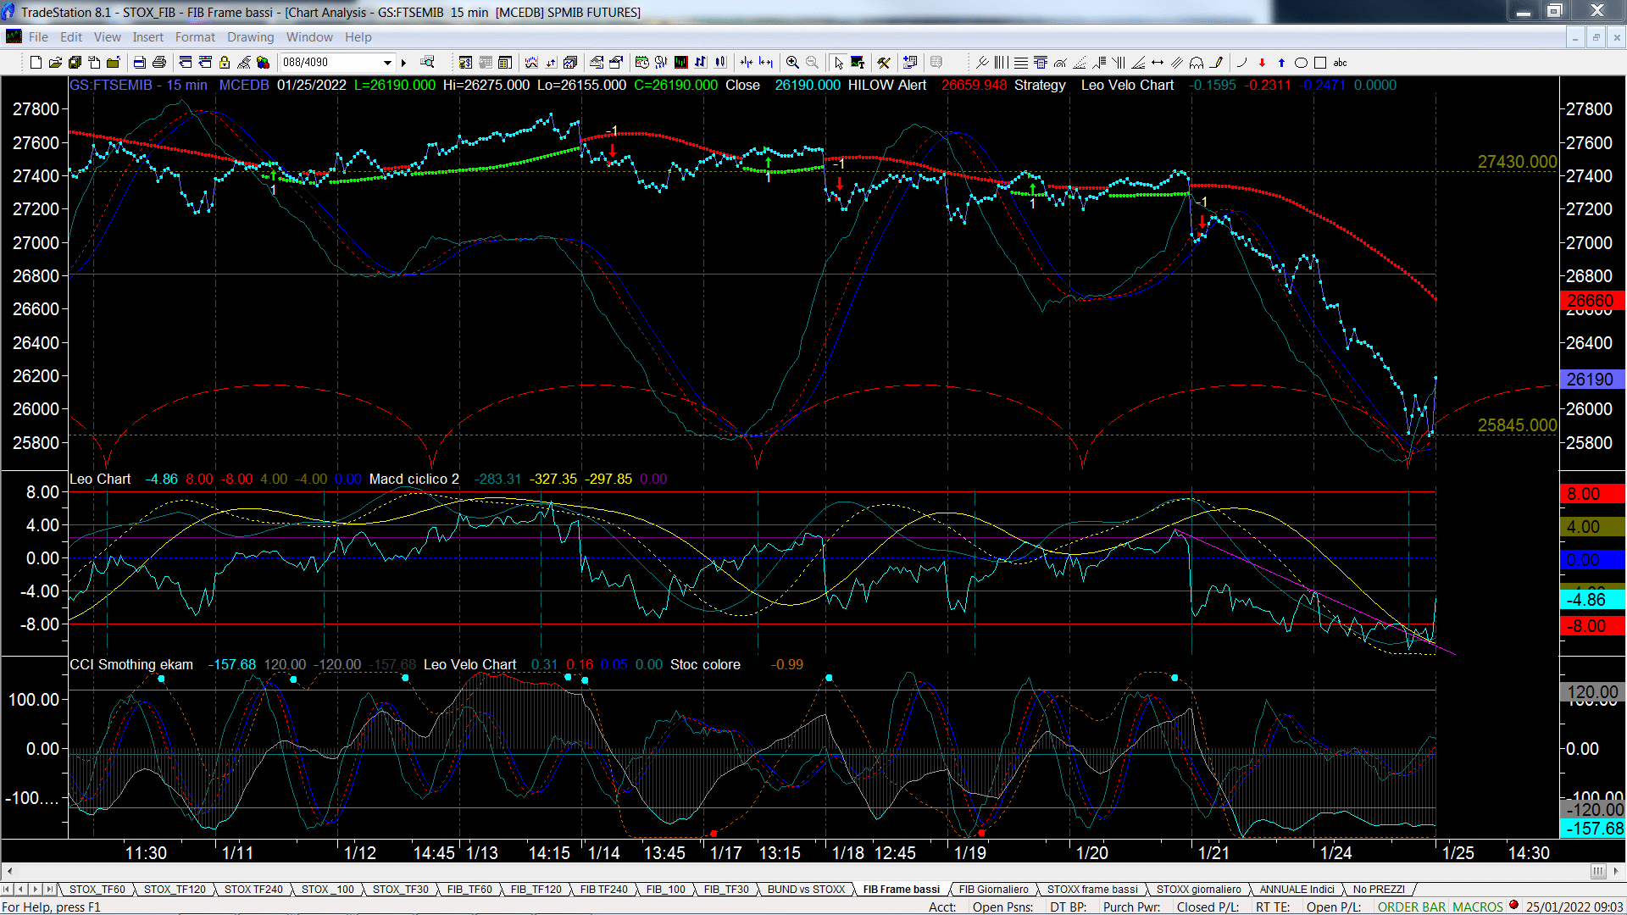Select the ellipse drawing tool
Screen dimensions: 1627x915
click(x=1301, y=63)
